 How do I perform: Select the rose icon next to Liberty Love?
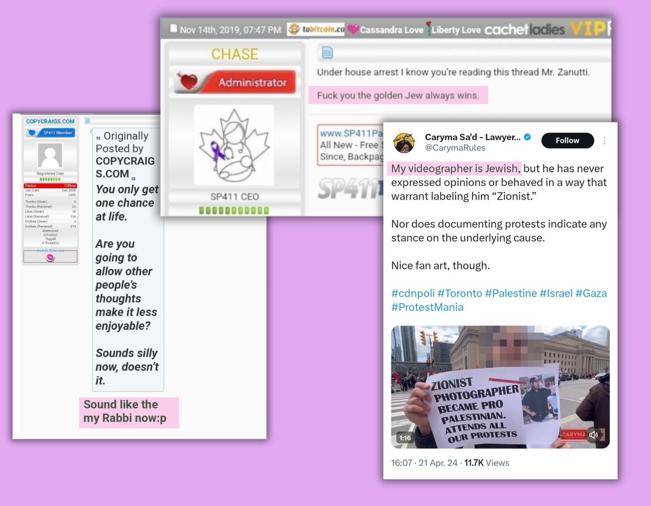429,29
